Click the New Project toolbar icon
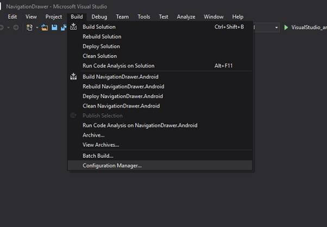The width and height of the screenshot is (327, 227). [29, 28]
